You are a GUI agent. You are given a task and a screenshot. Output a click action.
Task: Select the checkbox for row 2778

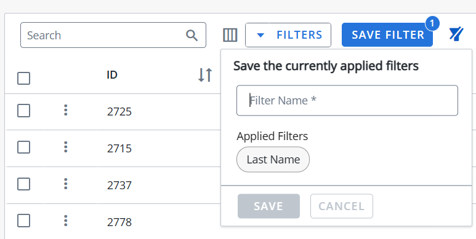point(23,221)
